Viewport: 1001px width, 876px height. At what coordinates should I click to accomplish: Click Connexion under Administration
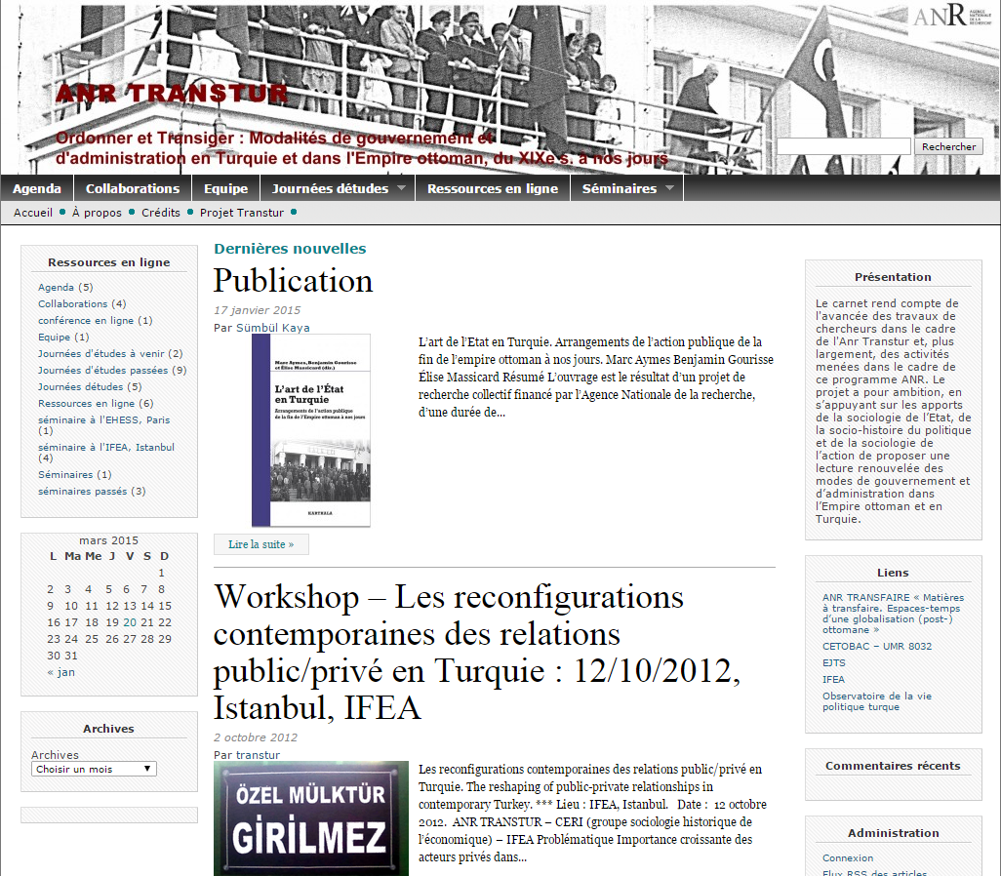click(x=848, y=858)
